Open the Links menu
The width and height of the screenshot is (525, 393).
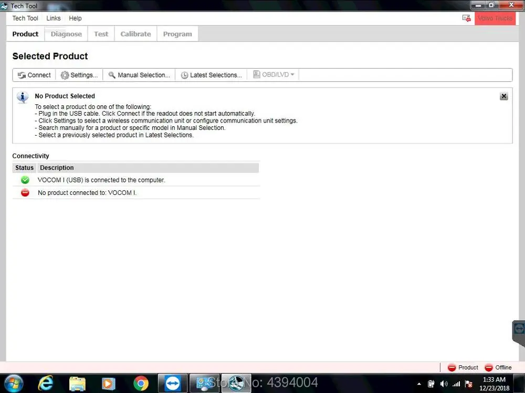coord(54,18)
